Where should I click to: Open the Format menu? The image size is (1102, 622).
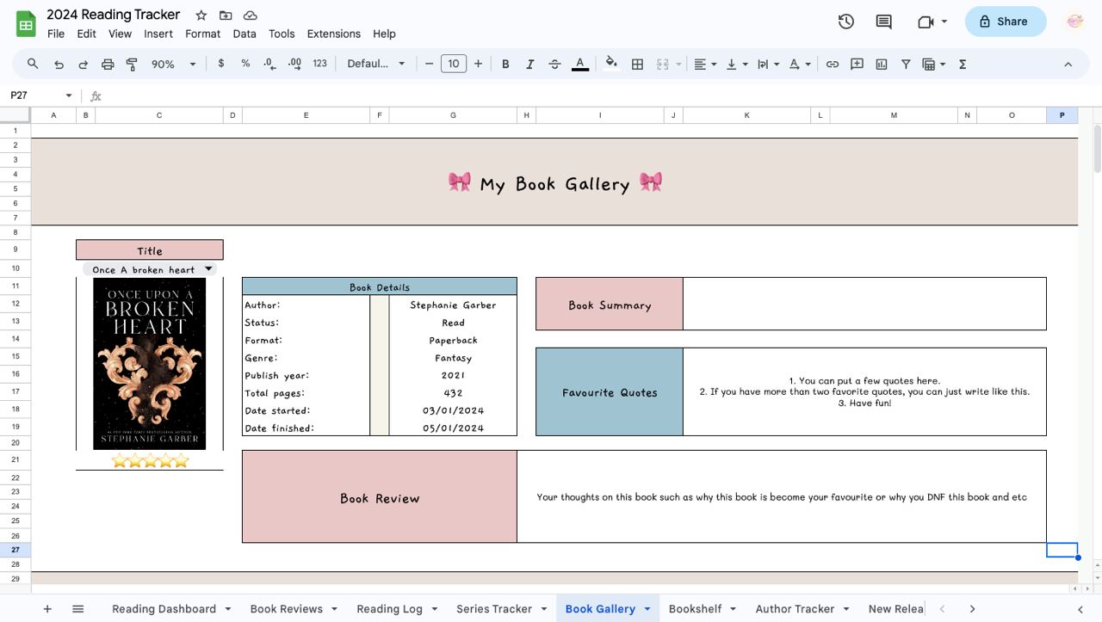202,34
